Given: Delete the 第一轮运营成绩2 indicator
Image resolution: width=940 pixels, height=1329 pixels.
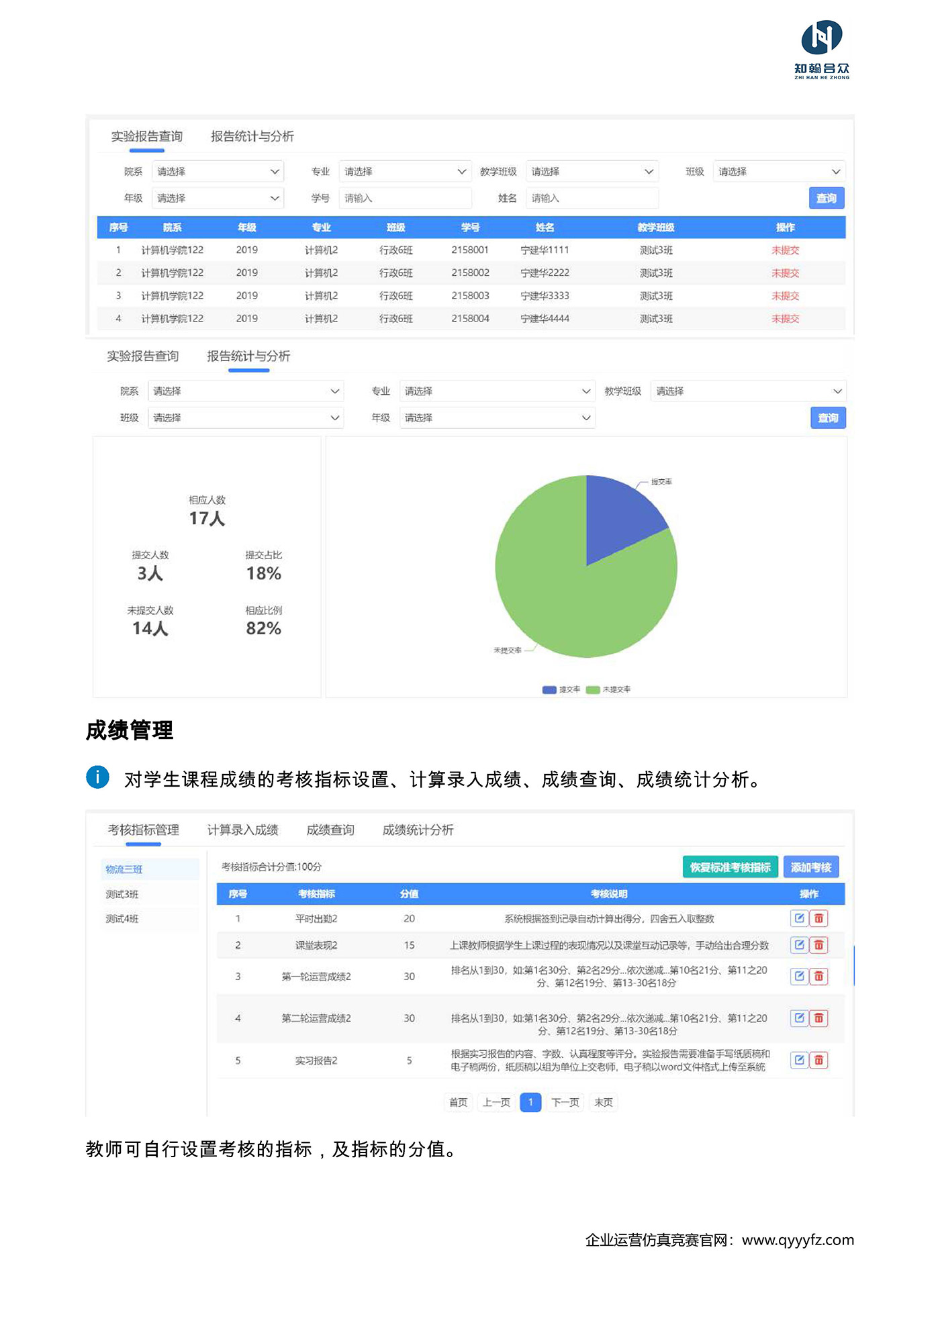Looking at the screenshot, I should pos(818,976).
